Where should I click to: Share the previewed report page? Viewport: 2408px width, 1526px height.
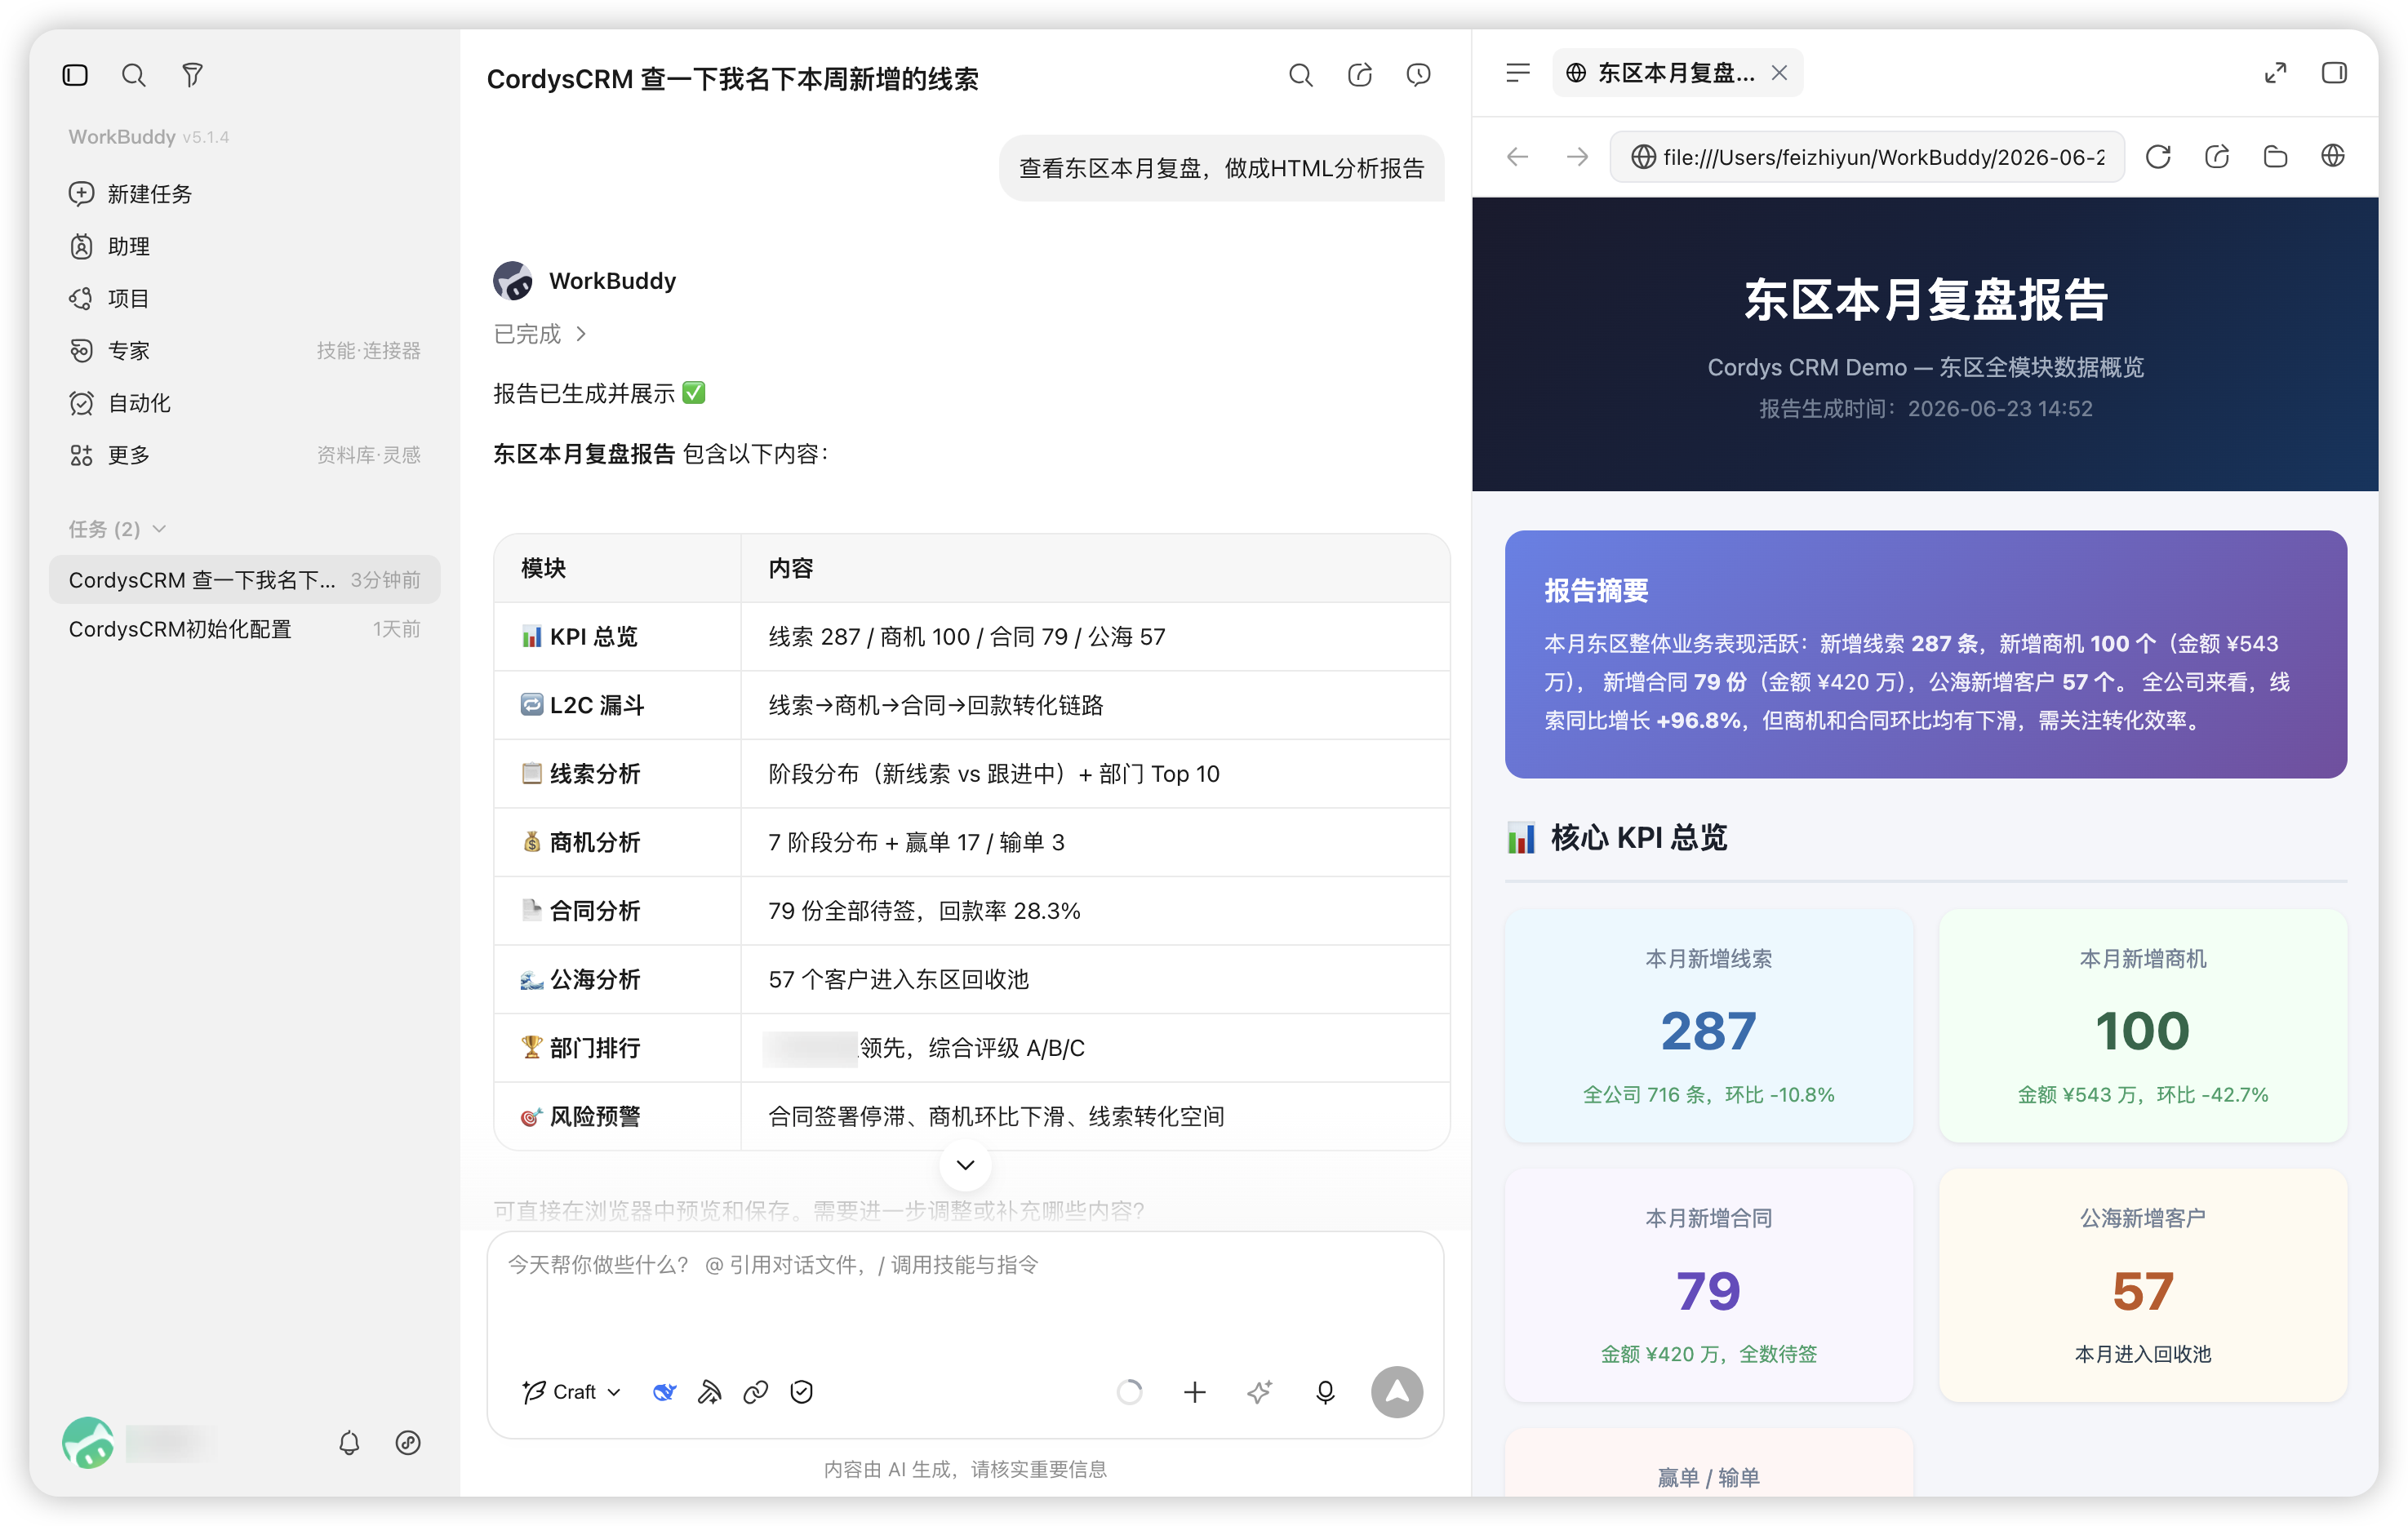tap(2217, 157)
